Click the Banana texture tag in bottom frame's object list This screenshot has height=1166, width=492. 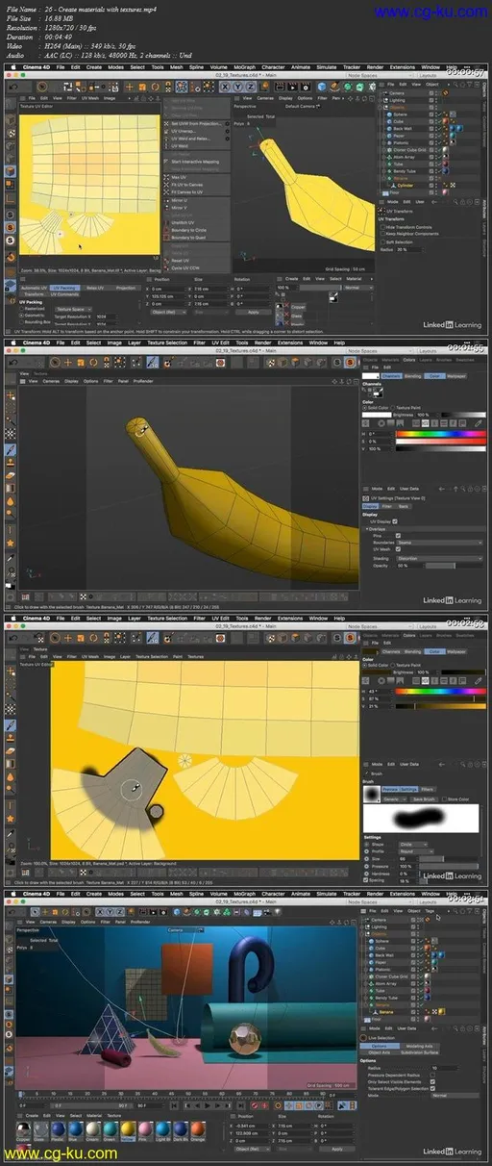(x=441, y=1011)
